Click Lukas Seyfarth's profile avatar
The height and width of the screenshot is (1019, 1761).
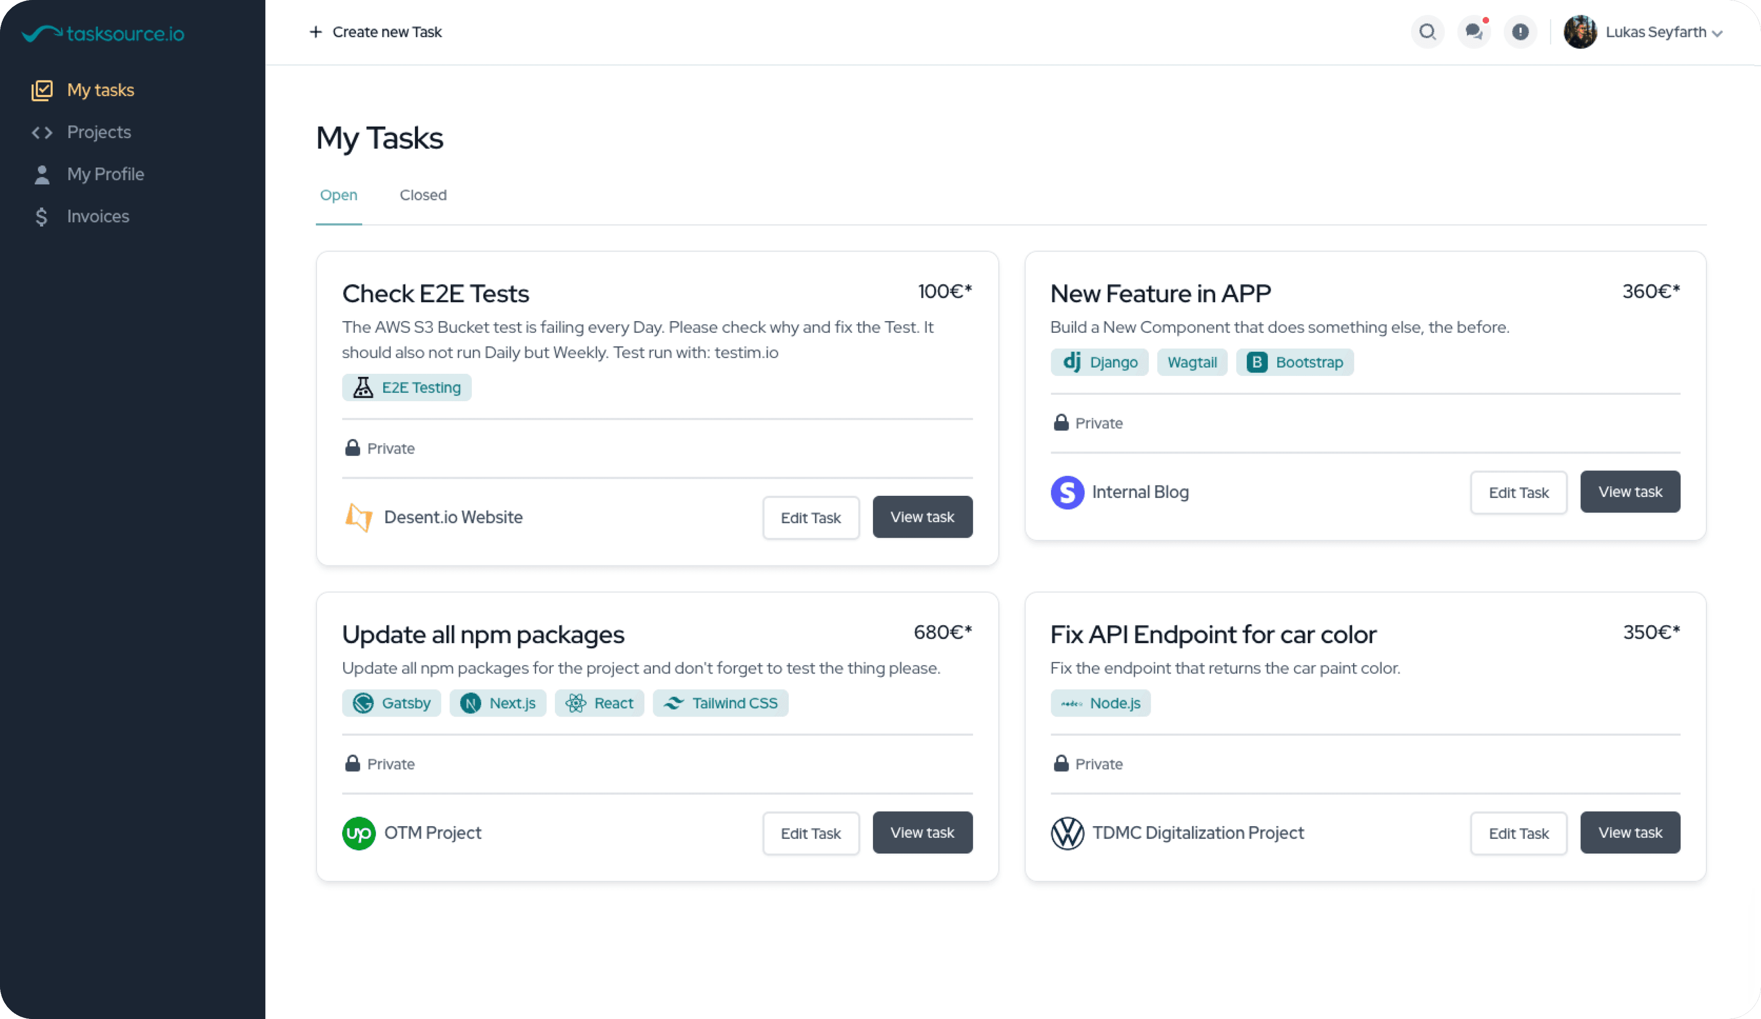1580,32
